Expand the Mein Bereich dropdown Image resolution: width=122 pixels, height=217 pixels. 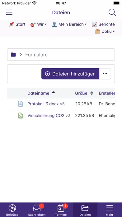coord(69,24)
